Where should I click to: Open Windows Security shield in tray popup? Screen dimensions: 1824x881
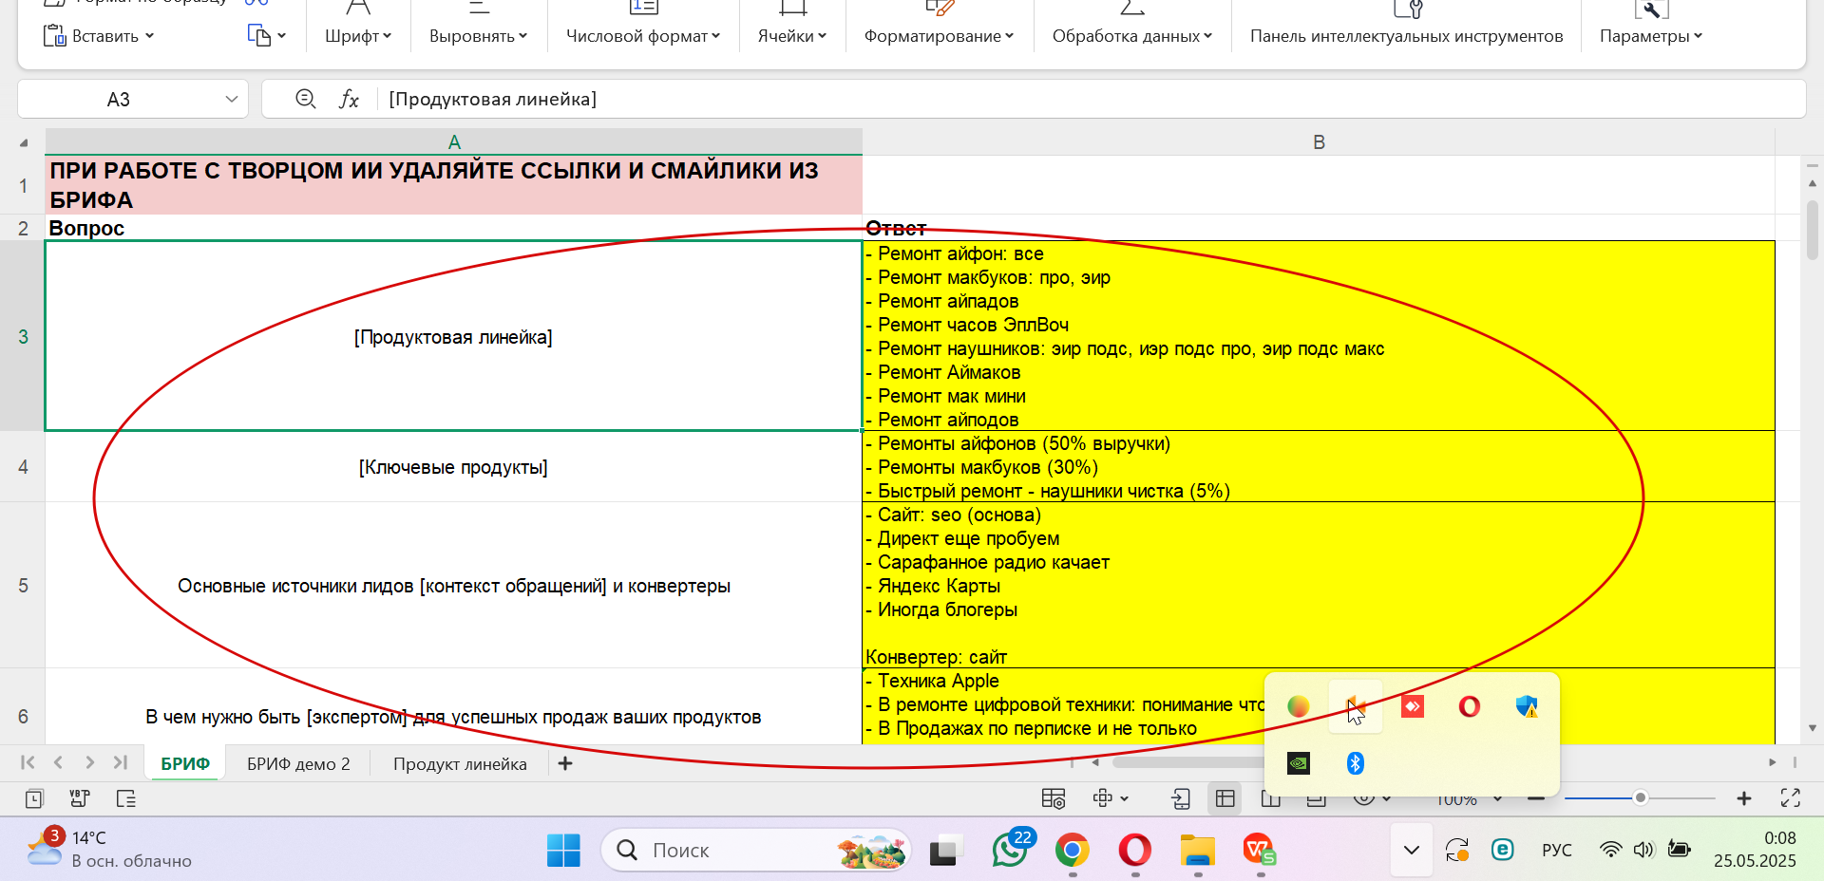coord(1527,706)
